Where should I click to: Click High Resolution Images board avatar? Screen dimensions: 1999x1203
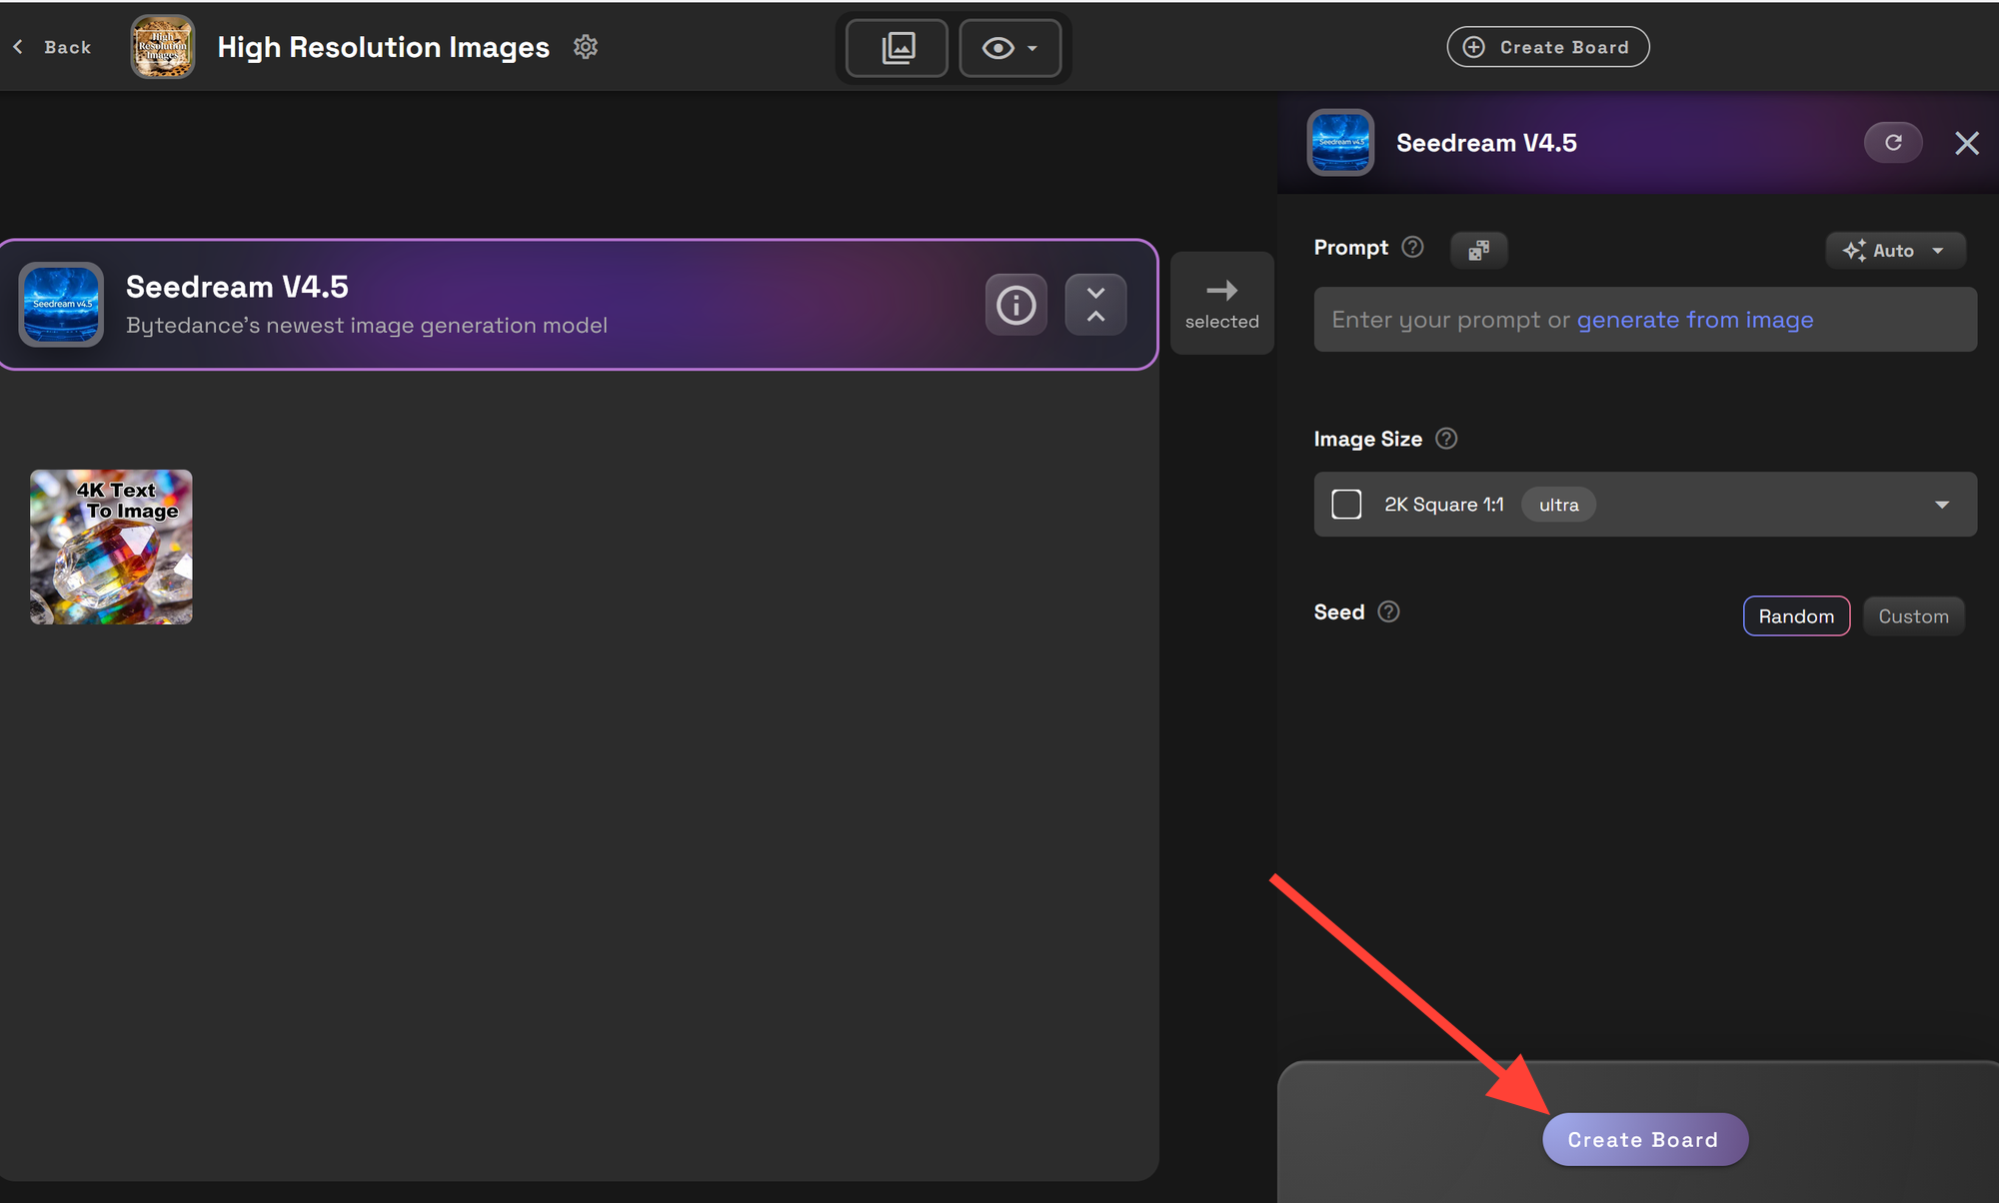tap(163, 47)
